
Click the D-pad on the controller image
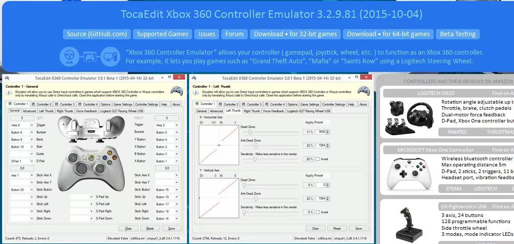(x=82, y=168)
